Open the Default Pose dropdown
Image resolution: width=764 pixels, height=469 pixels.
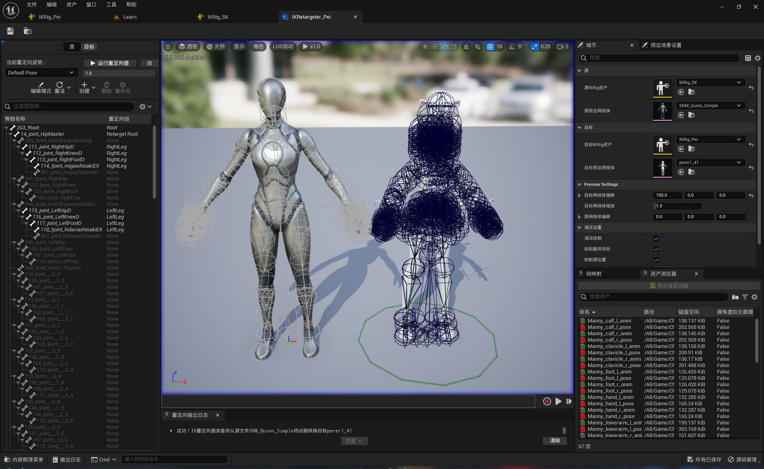point(41,72)
